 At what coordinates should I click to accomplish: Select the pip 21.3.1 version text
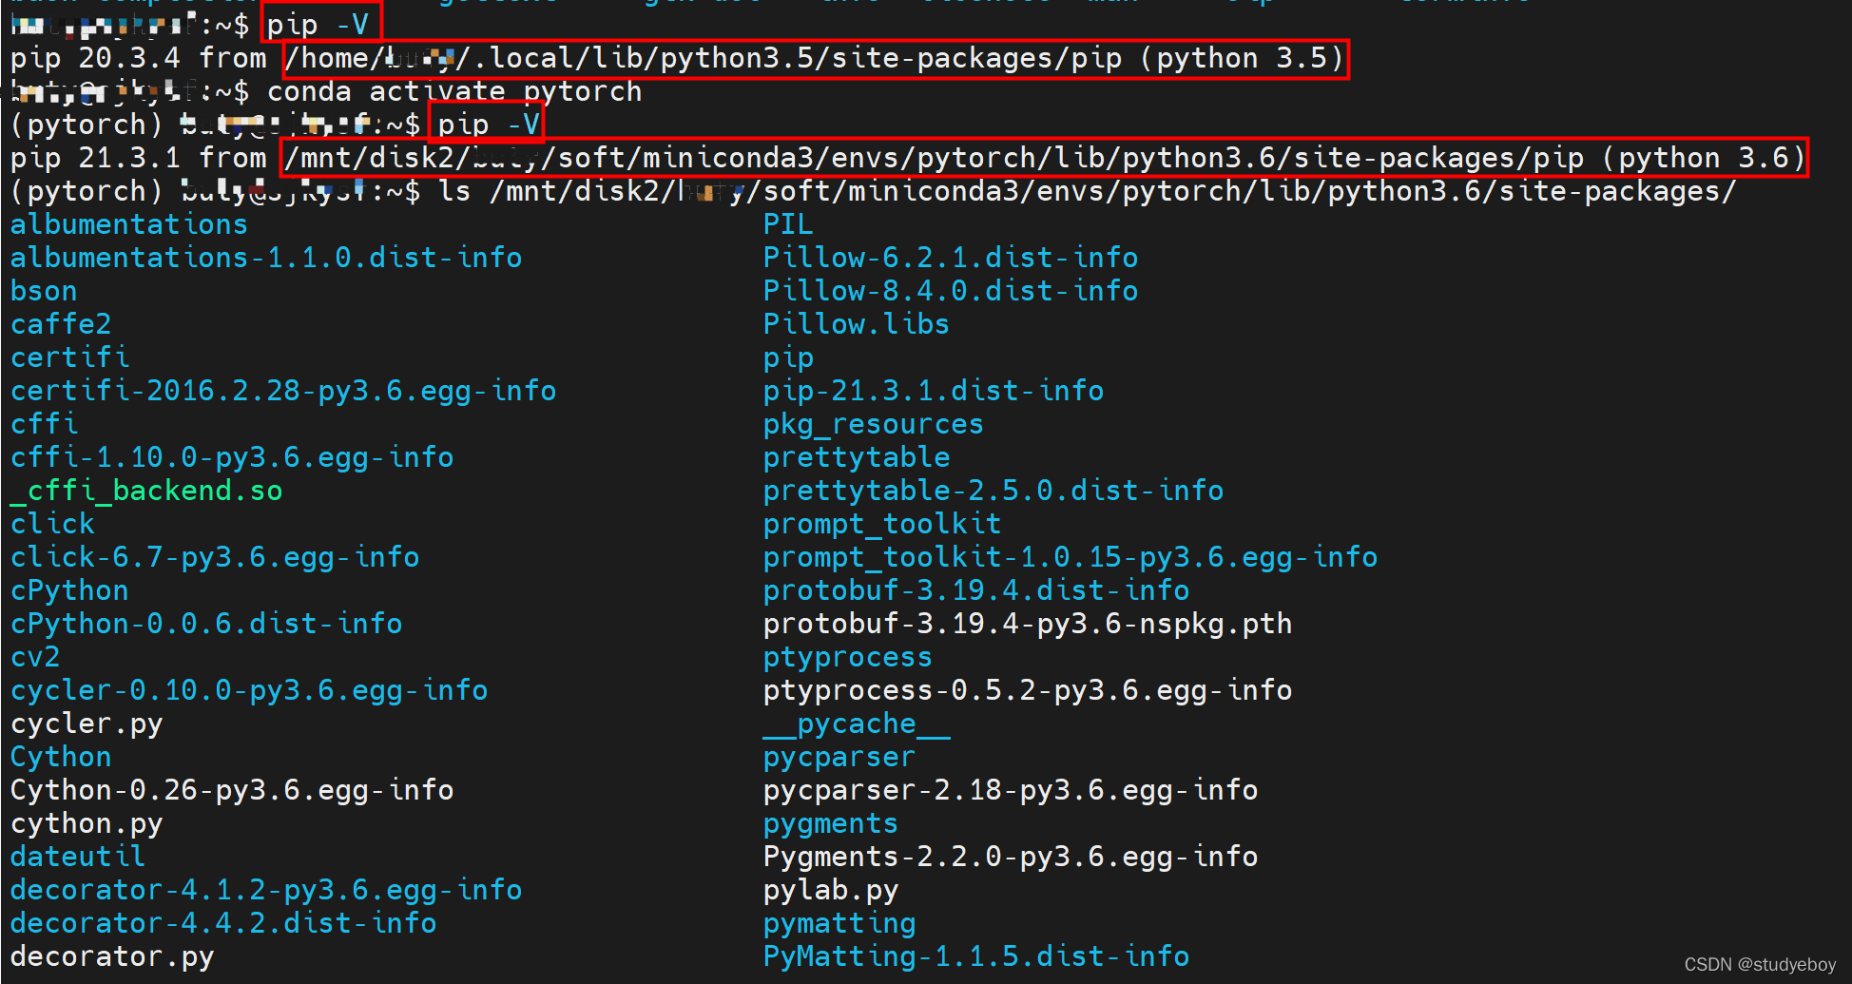95,158
